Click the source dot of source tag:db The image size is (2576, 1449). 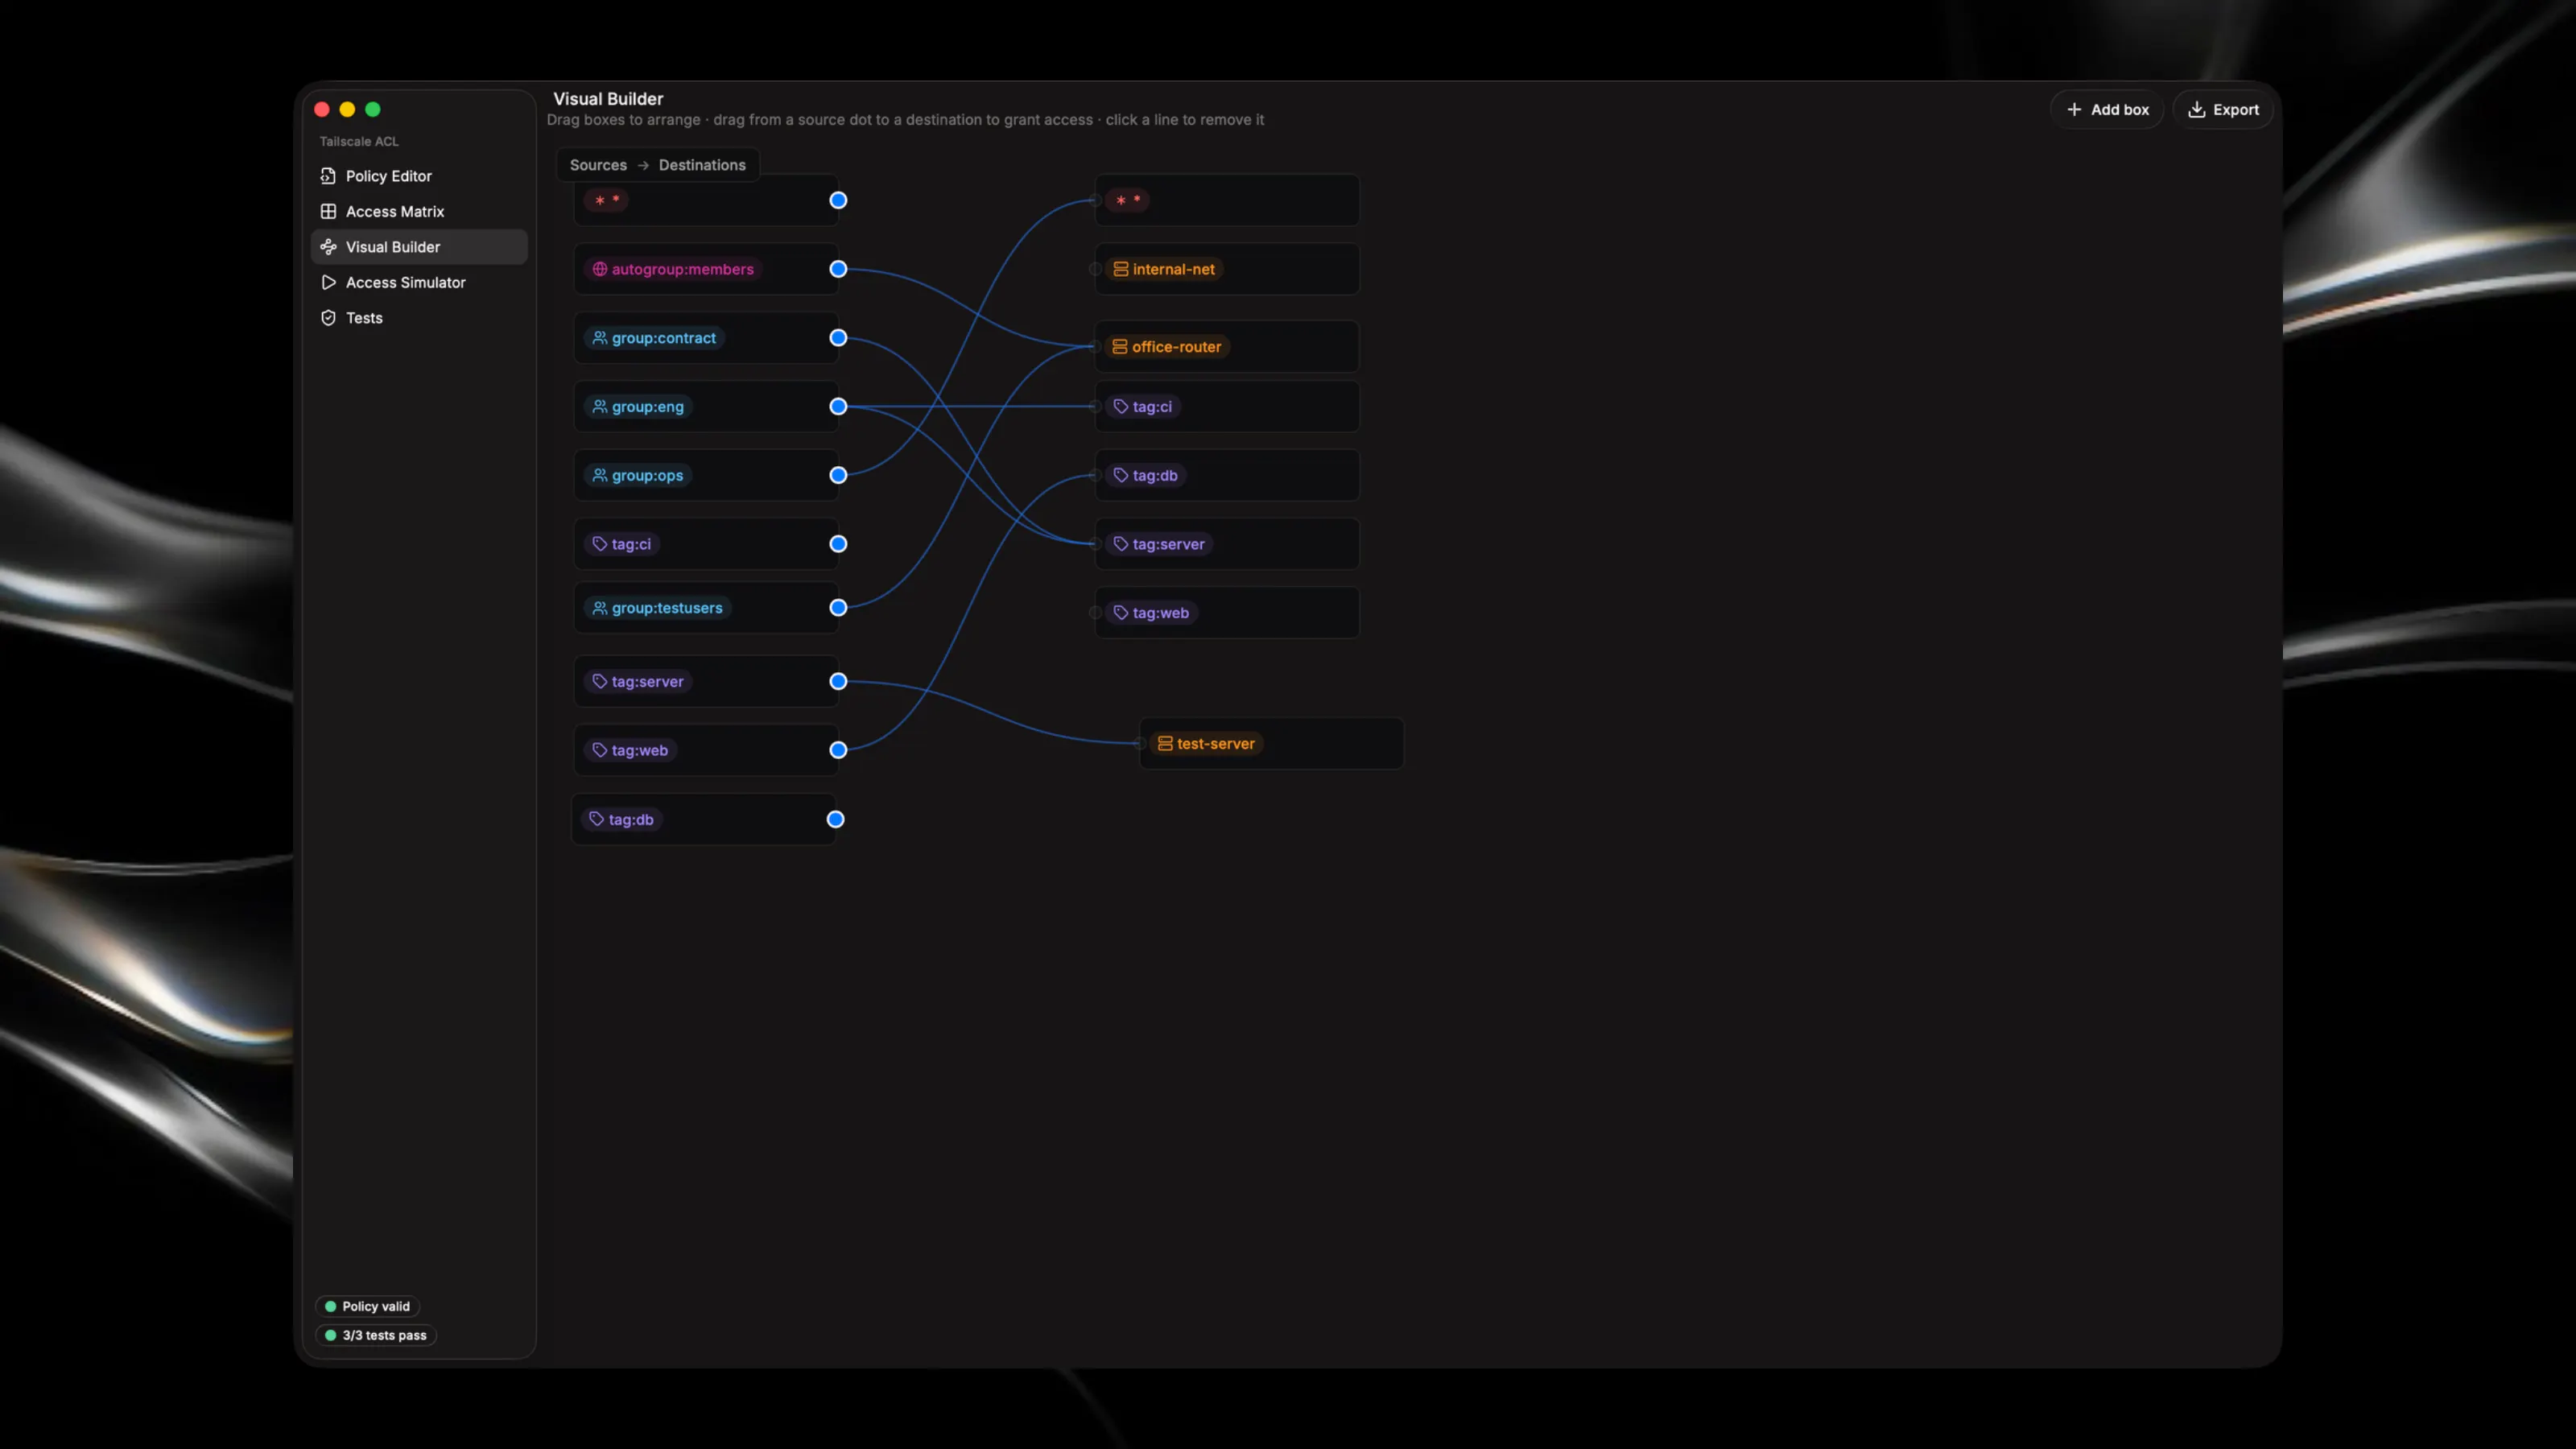click(x=835, y=819)
